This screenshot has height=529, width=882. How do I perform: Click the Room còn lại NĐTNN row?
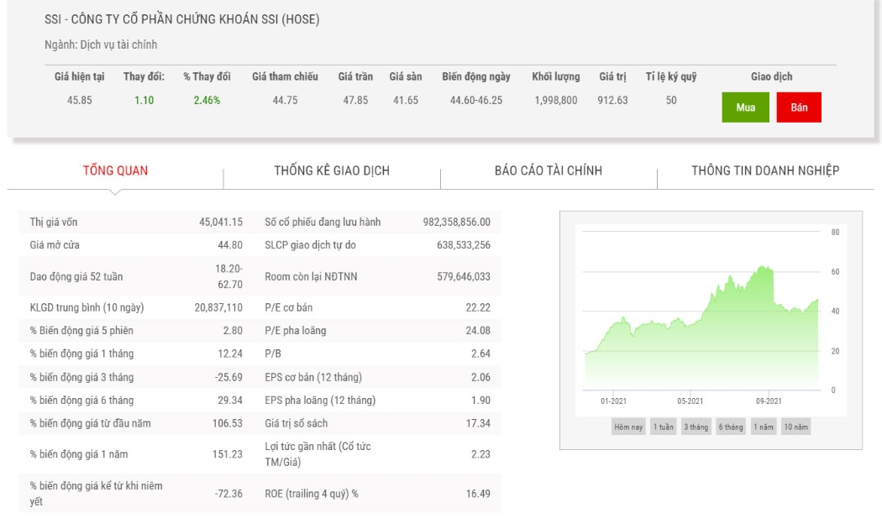pos(377,276)
